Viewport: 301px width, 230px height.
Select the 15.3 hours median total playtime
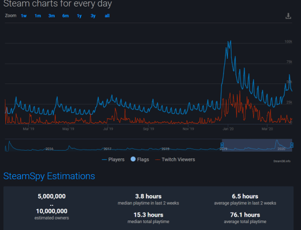coord(148,215)
